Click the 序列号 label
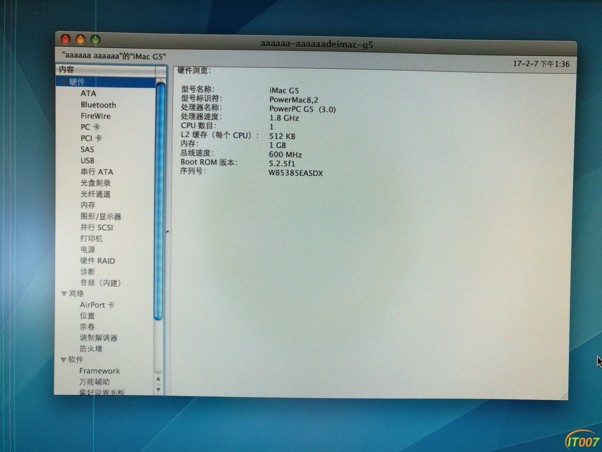The width and height of the screenshot is (602, 452). point(193,171)
